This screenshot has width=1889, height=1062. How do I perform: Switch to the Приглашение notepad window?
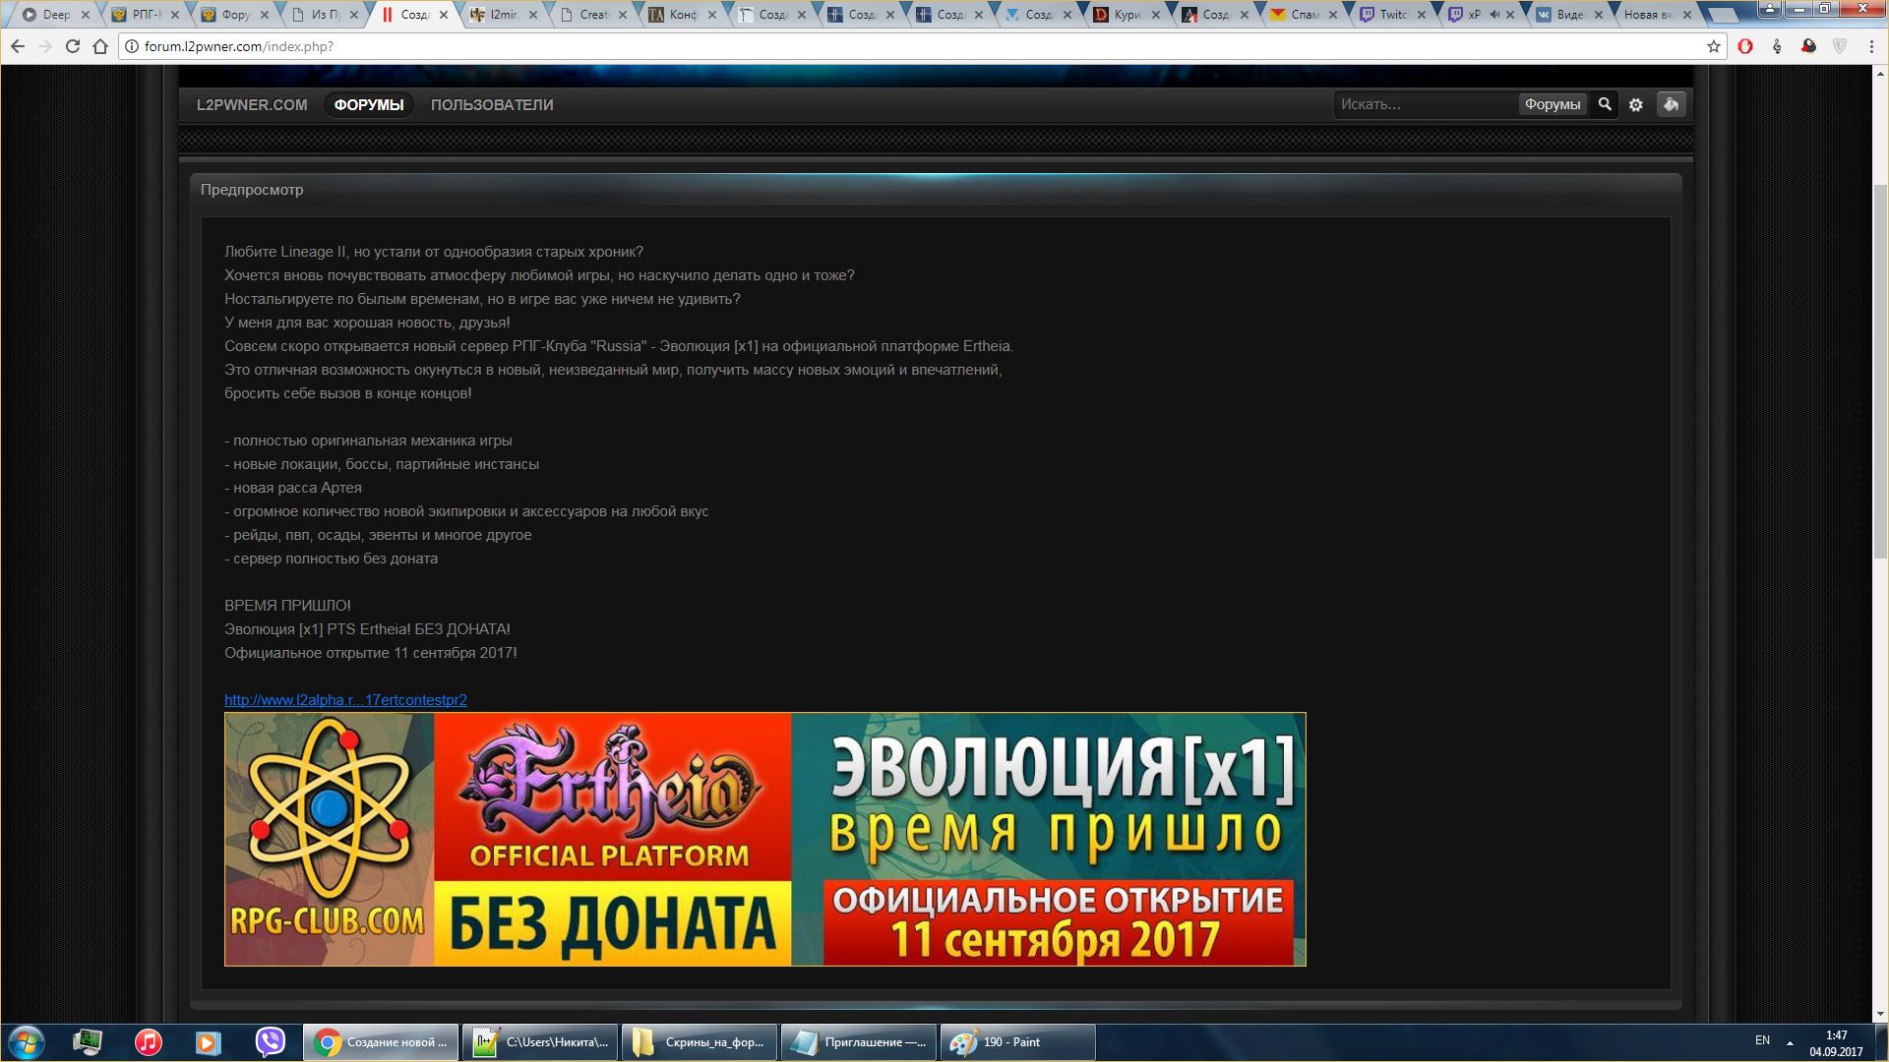point(859,1042)
